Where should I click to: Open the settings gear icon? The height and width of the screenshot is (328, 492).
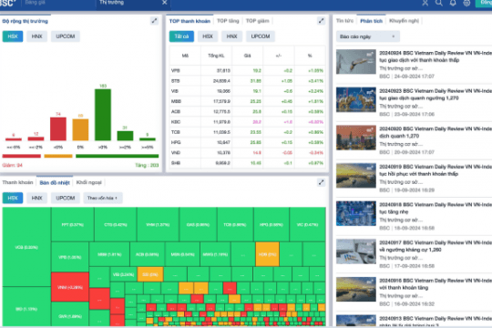coord(466,3)
